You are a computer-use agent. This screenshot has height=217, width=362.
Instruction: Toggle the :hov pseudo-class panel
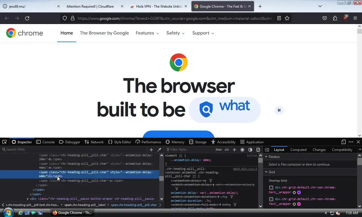pos(218,149)
